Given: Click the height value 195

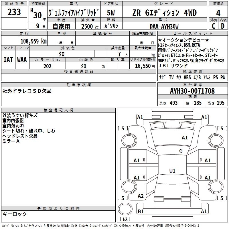Looking at the screenshot, I should 220,103.
